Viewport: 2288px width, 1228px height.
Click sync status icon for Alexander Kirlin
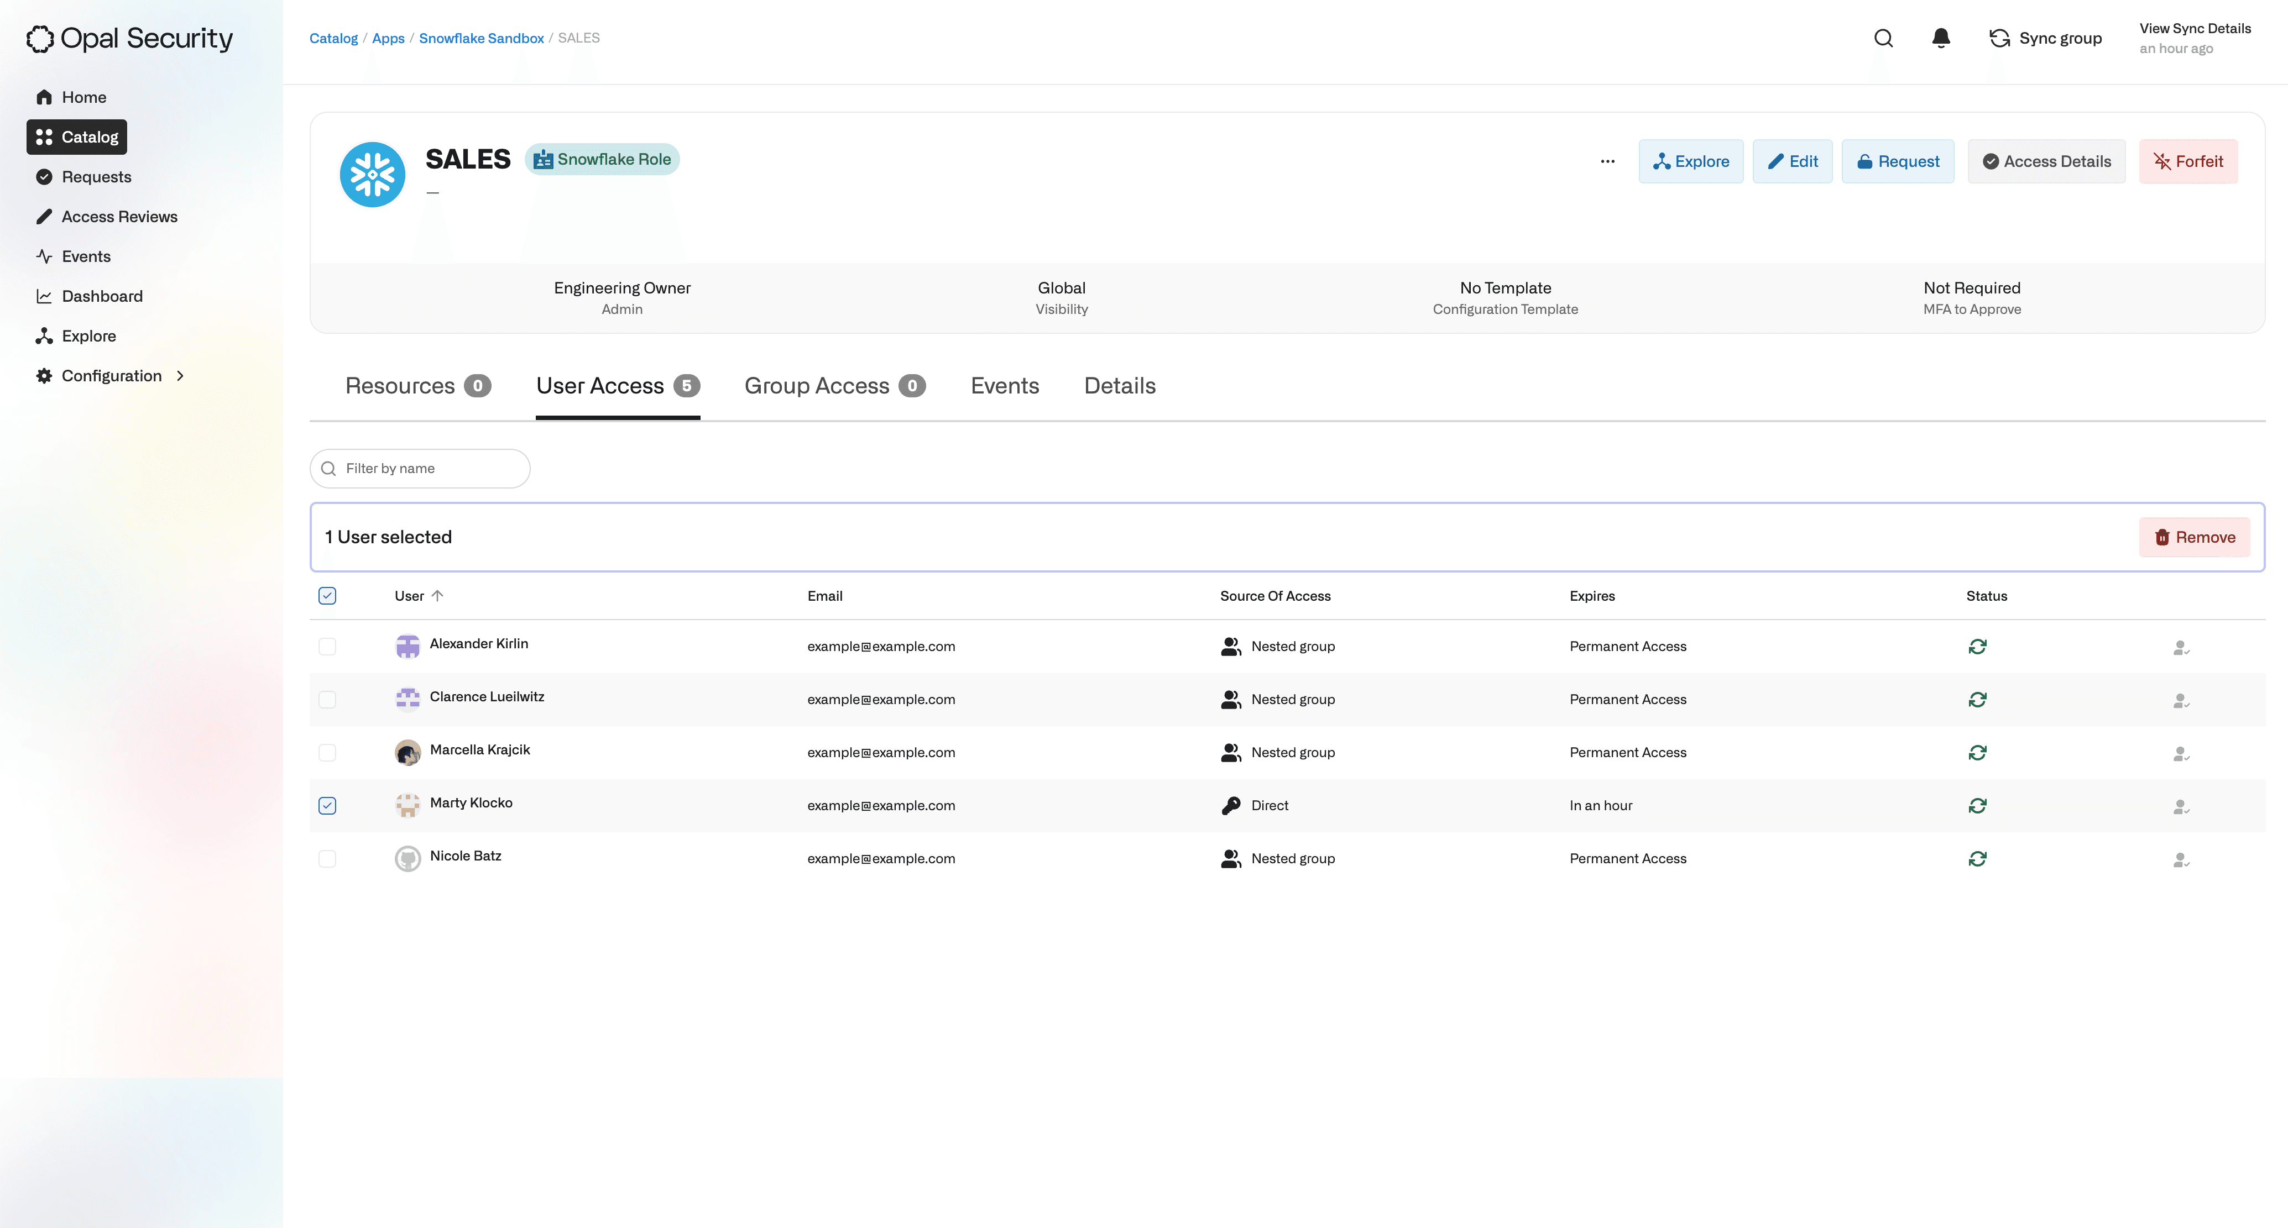tap(1977, 647)
